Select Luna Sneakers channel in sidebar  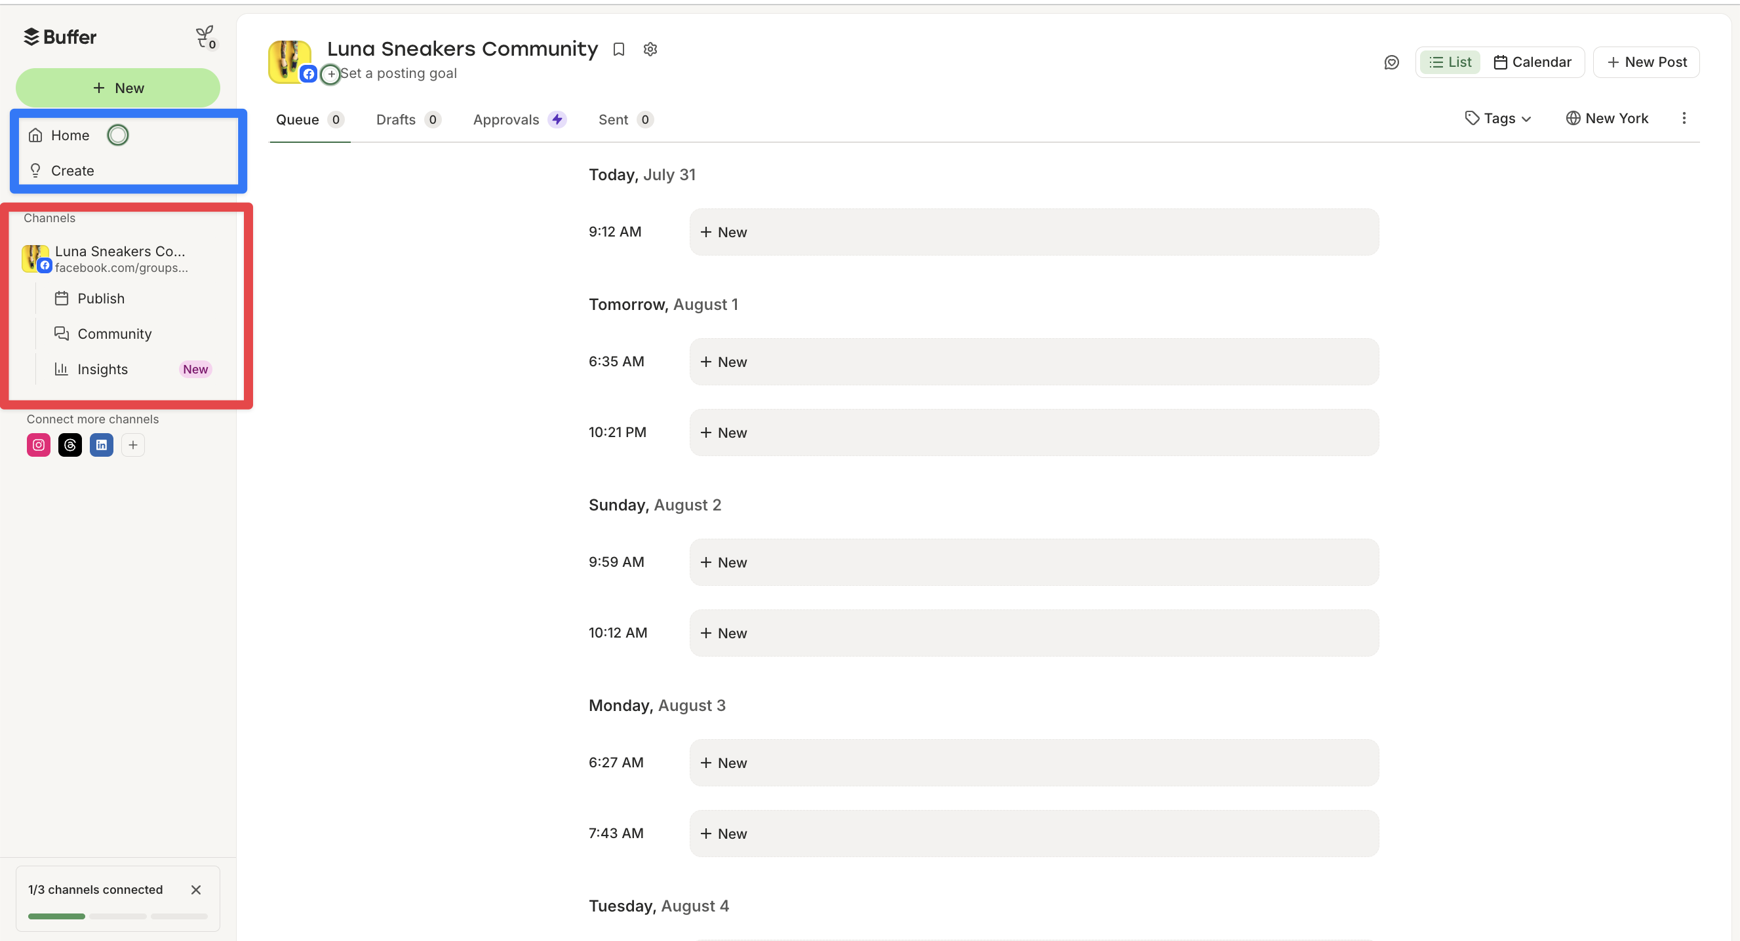pyautogui.click(x=118, y=259)
